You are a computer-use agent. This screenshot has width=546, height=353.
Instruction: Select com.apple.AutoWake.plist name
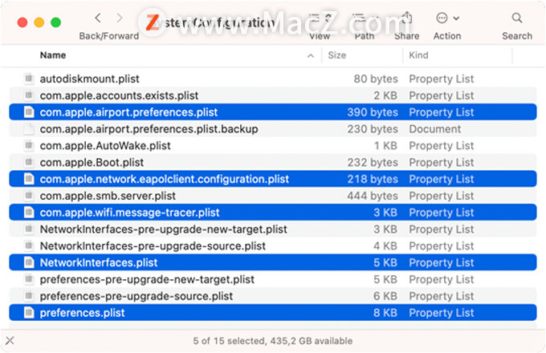click(x=105, y=146)
